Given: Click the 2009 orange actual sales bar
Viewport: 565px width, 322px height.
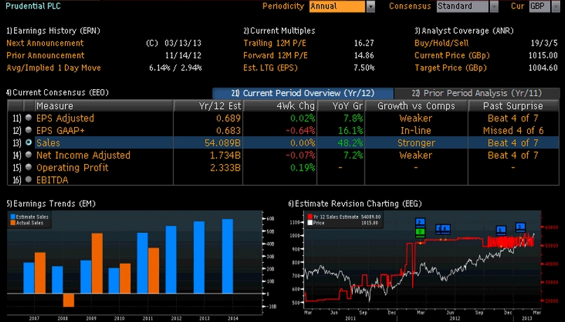Looking at the screenshot, I should point(97,263).
